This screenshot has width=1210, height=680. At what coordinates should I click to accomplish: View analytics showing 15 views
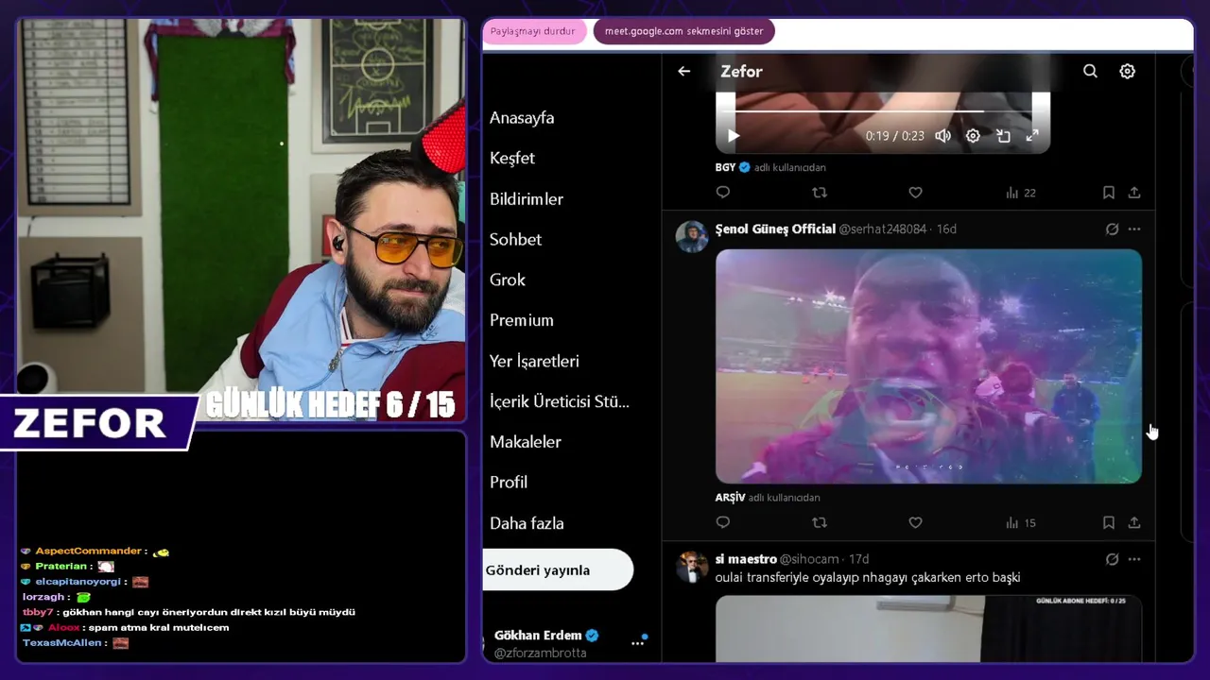click(1021, 522)
